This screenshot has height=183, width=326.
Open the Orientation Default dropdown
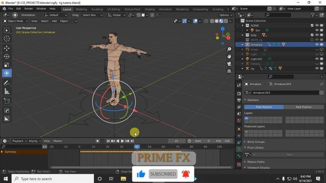pos(56,15)
